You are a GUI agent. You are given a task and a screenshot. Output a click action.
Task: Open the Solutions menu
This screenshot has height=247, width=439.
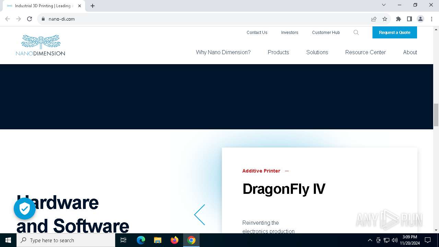pyautogui.click(x=317, y=52)
